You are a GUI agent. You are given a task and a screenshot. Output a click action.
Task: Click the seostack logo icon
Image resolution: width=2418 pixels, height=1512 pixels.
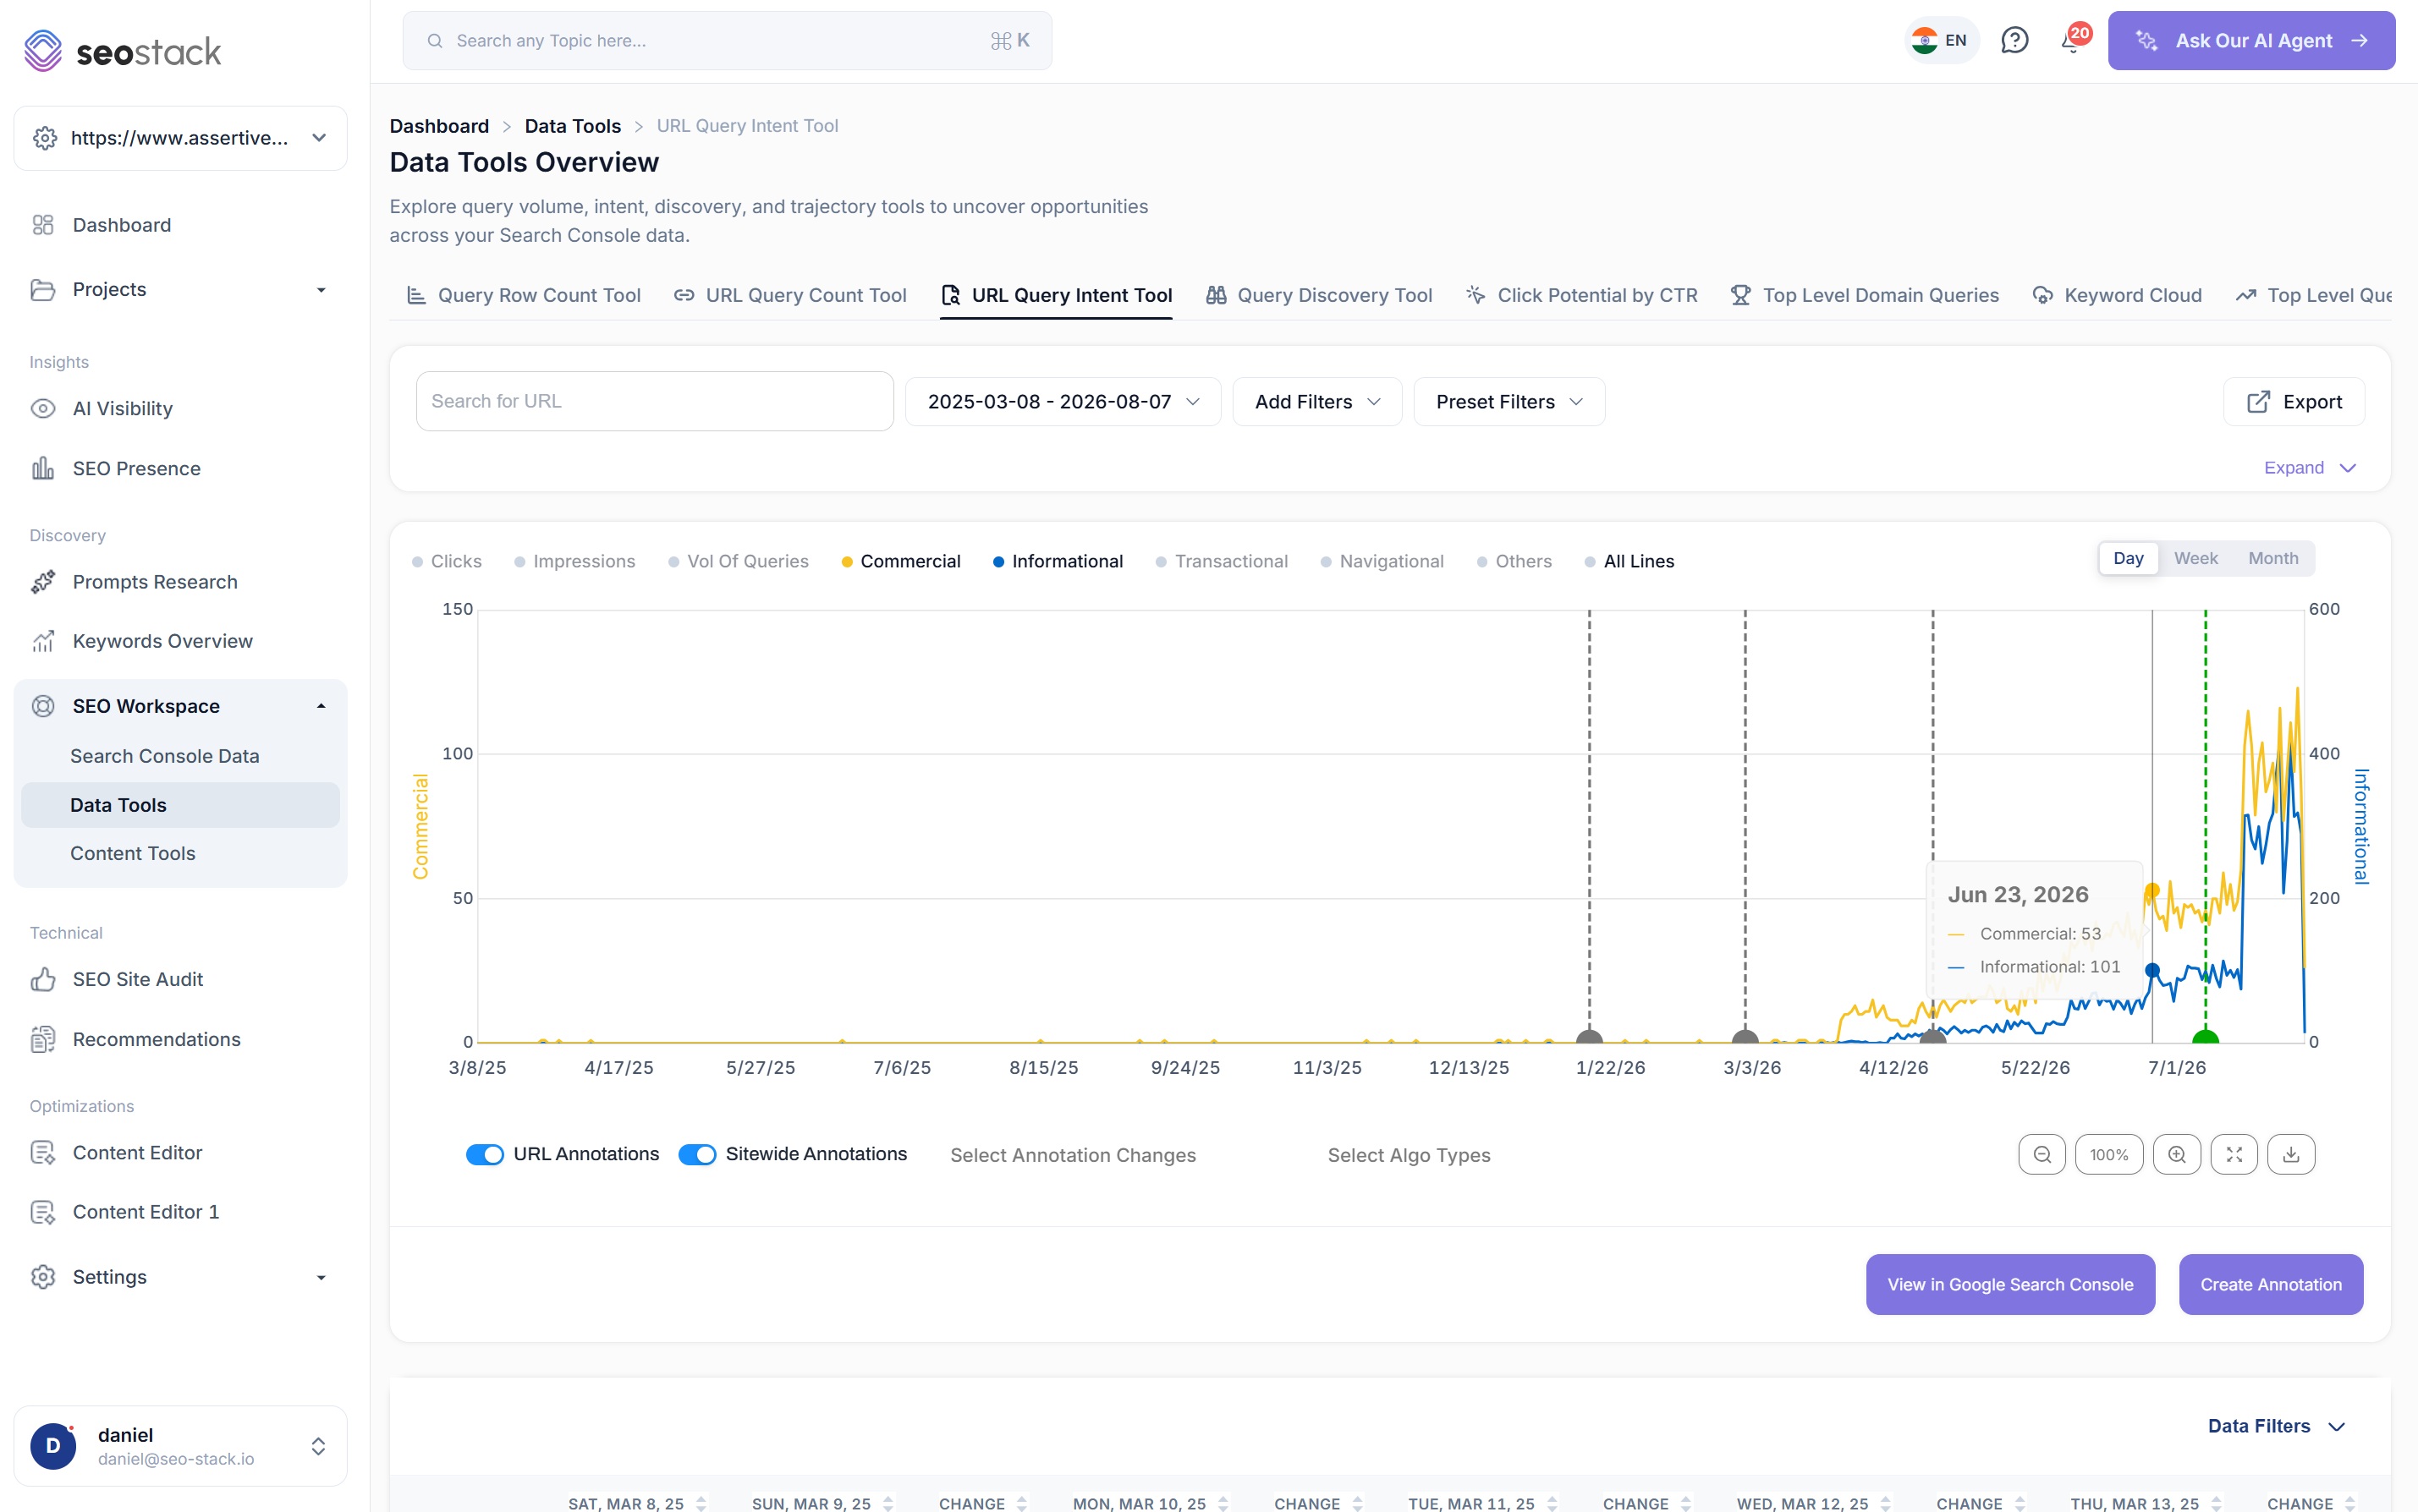click(x=43, y=51)
